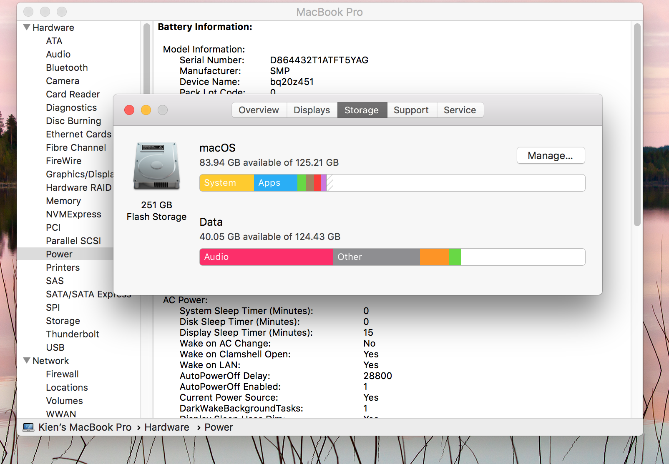Click the device name bq20z451
The image size is (669, 464).
(x=292, y=82)
